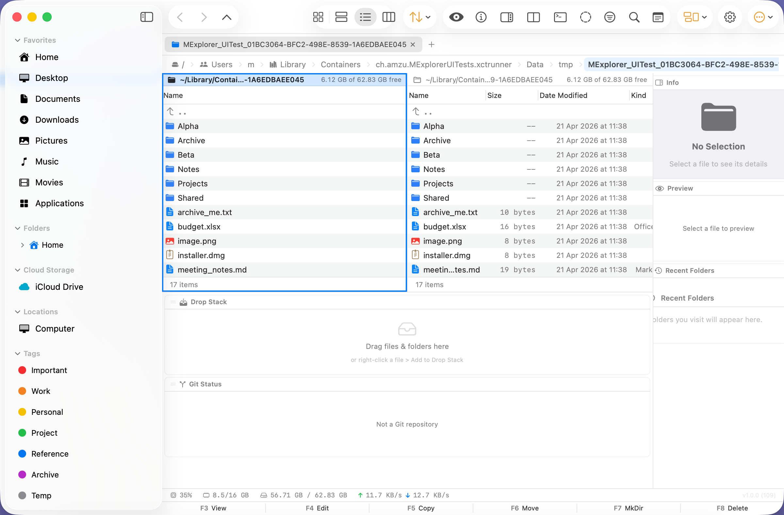Image resolution: width=784 pixels, height=515 pixels.
Task: Open Downloads in Favorites
Action: point(84,120)
